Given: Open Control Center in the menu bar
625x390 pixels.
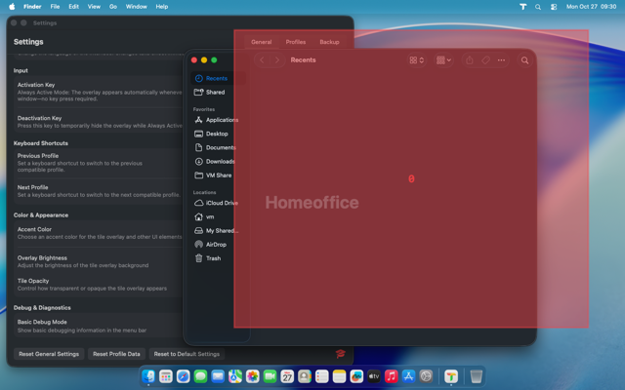Looking at the screenshot, I should pyautogui.click(x=554, y=7).
